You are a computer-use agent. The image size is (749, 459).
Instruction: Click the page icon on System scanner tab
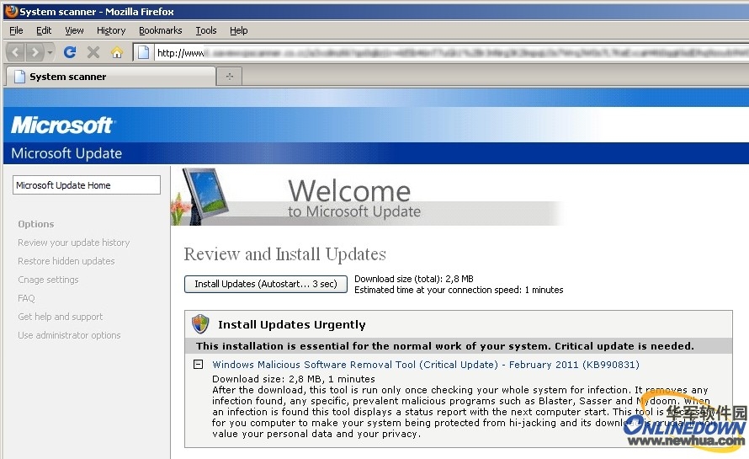[19, 77]
